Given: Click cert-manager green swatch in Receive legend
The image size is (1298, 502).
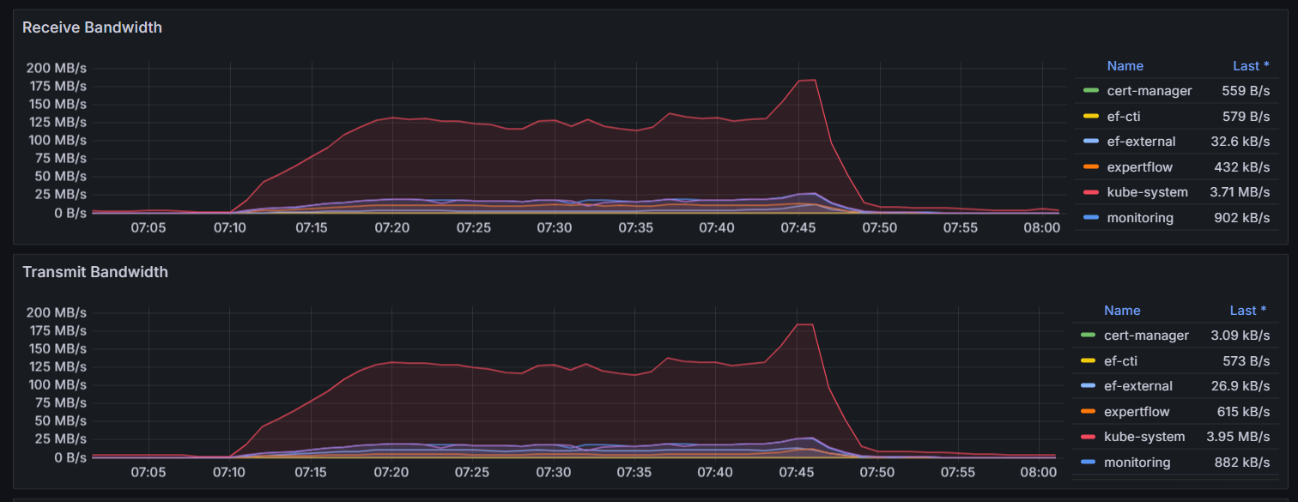Looking at the screenshot, I should pyautogui.click(x=1090, y=91).
